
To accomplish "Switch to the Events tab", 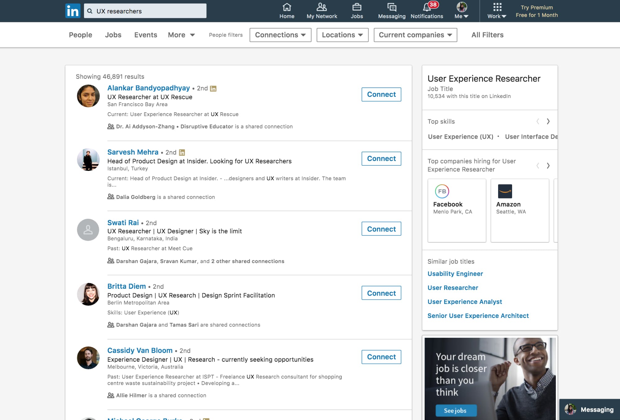I will (x=145, y=35).
